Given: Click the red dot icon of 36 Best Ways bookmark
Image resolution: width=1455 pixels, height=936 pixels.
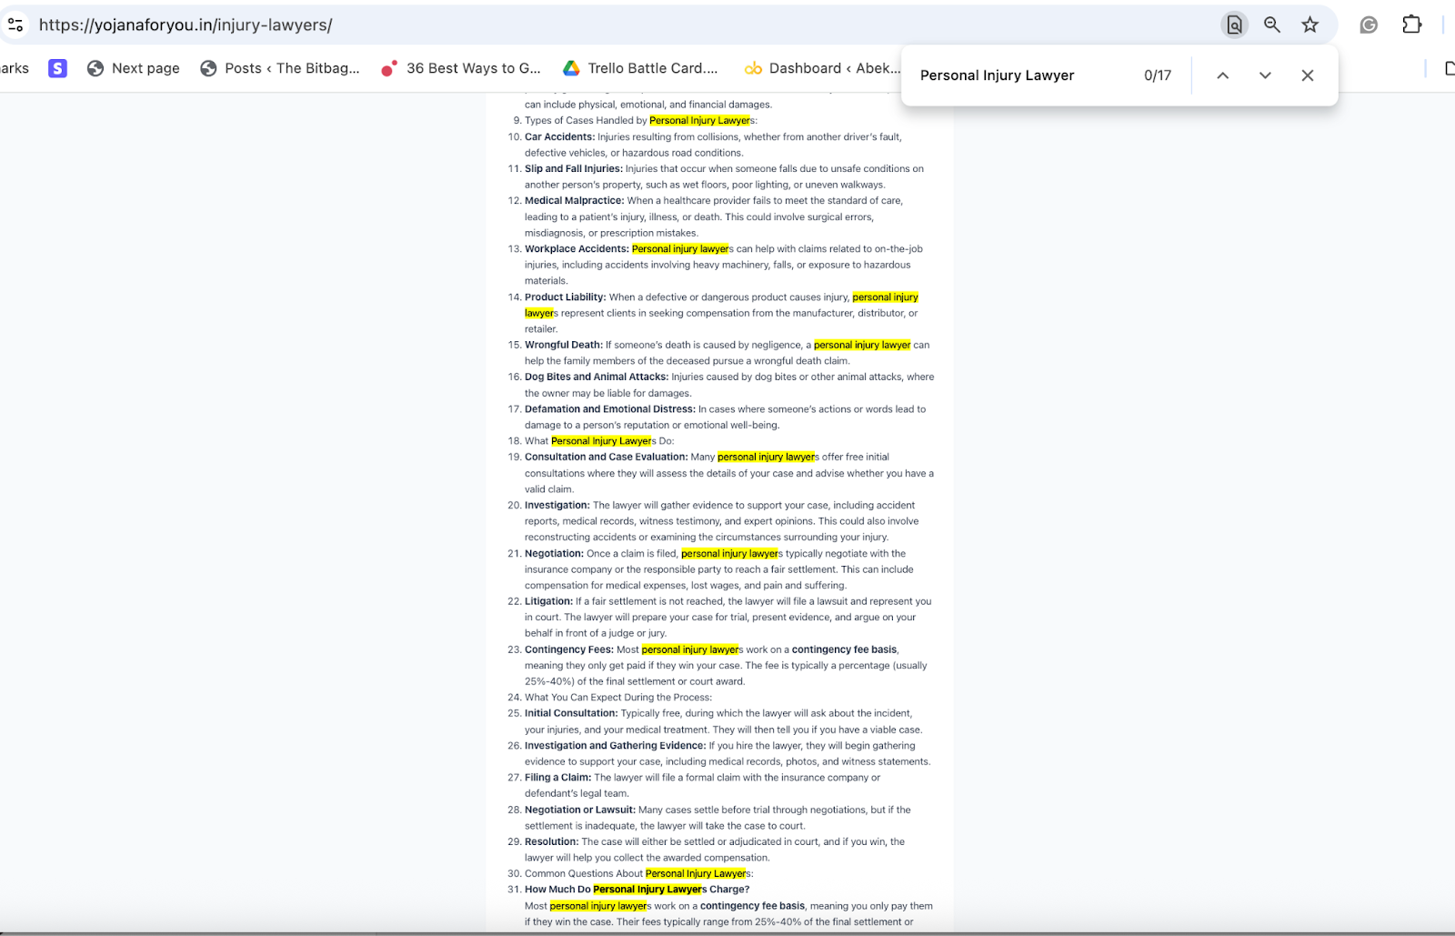Looking at the screenshot, I should [389, 68].
